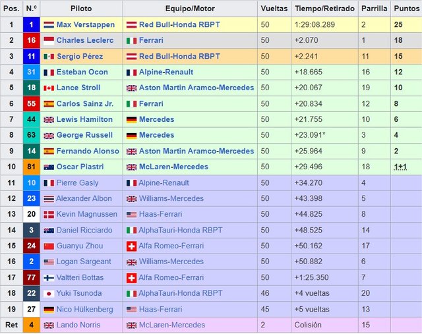Open Williams-Mercedes link in Sargeant row

pyautogui.click(x=171, y=262)
